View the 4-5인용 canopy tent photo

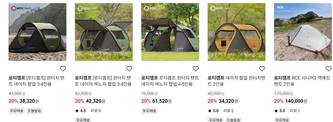point(170,32)
